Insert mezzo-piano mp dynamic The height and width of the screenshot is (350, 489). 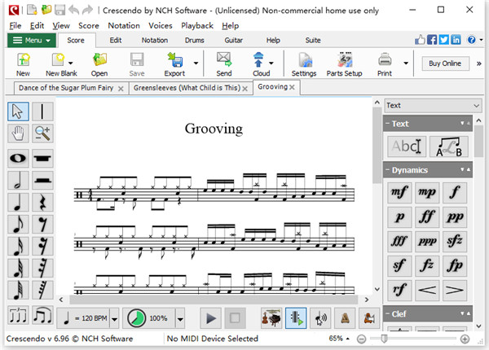(x=427, y=192)
